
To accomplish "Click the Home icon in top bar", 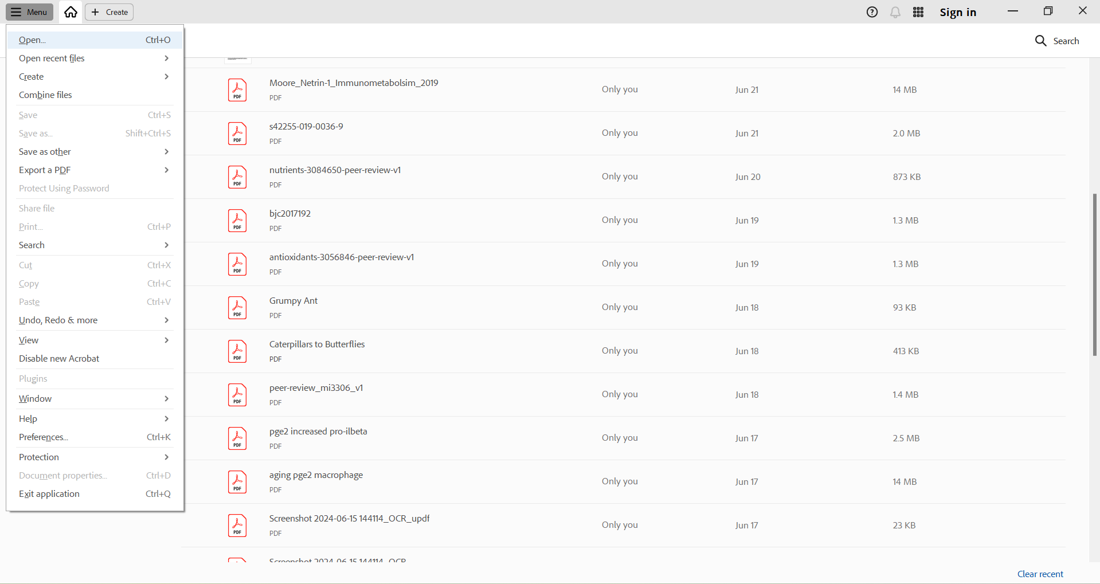I will point(71,12).
